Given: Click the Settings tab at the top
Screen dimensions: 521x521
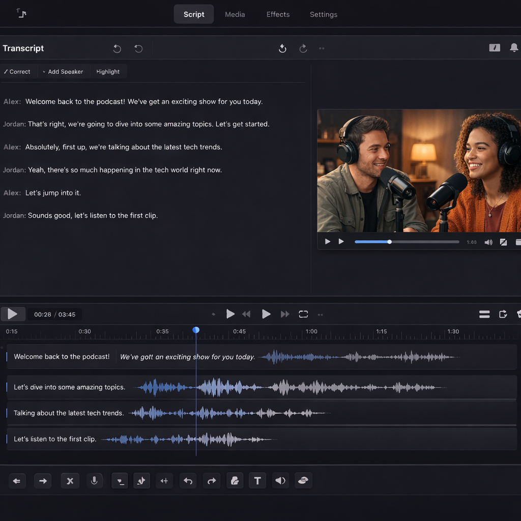Looking at the screenshot, I should click(323, 14).
